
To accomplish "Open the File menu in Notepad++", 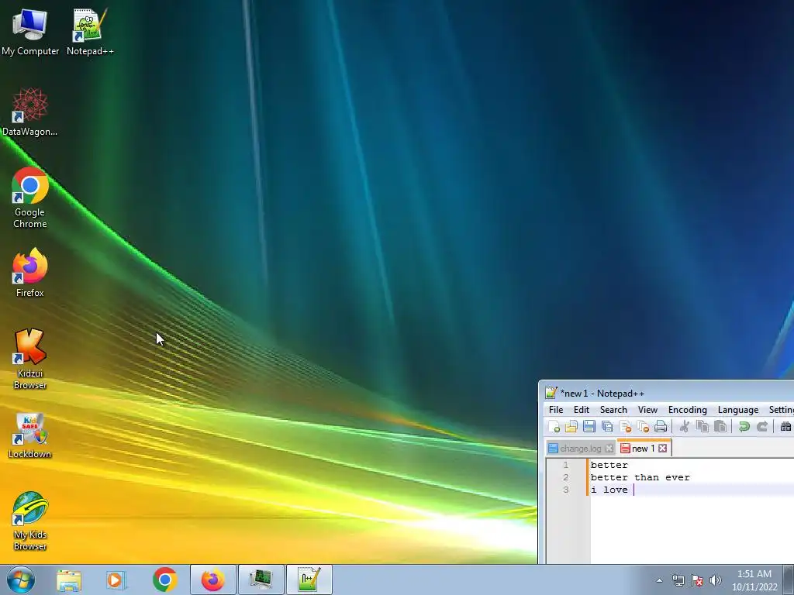I will click(x=556, y=410).
